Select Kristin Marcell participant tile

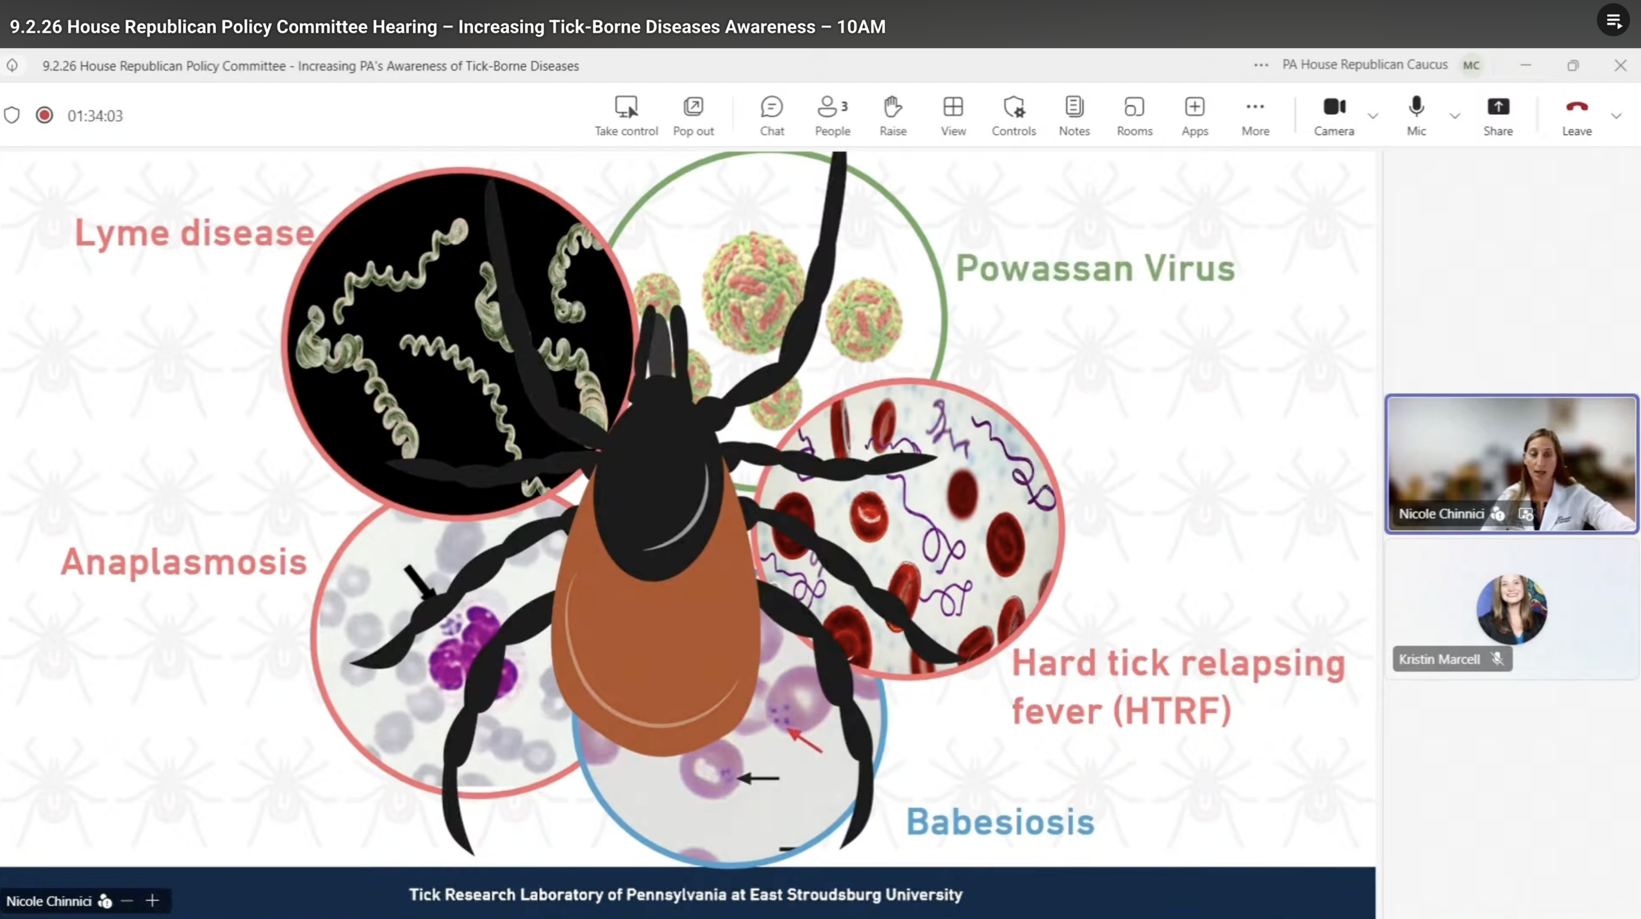tap(1512, 609)
